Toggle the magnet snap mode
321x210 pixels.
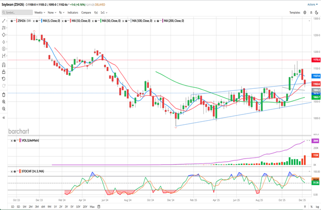4,65
